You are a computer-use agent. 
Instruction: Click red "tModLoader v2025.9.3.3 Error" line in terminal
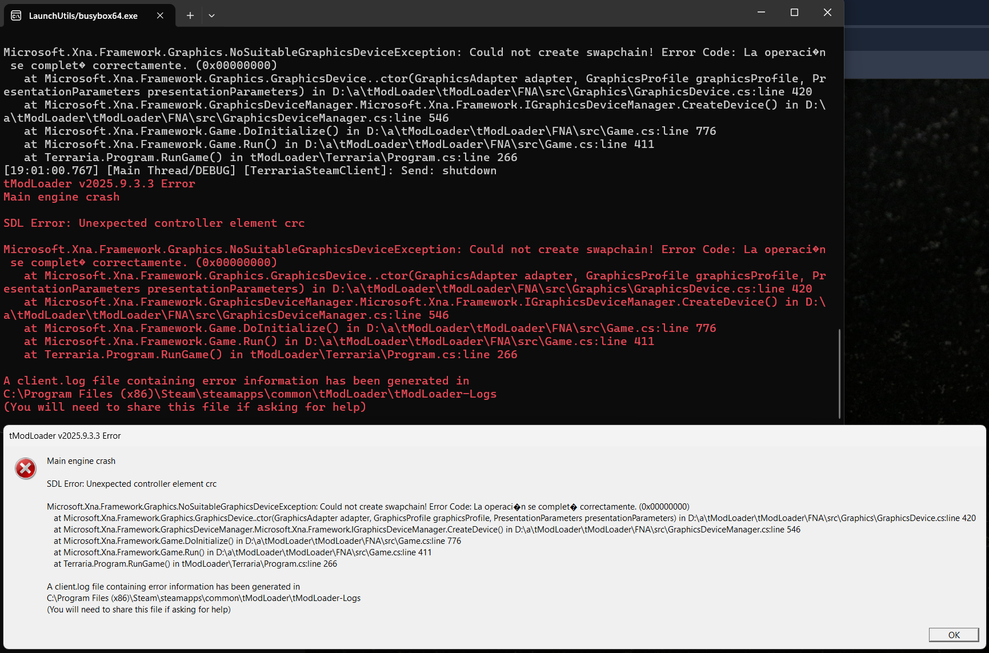99,183
